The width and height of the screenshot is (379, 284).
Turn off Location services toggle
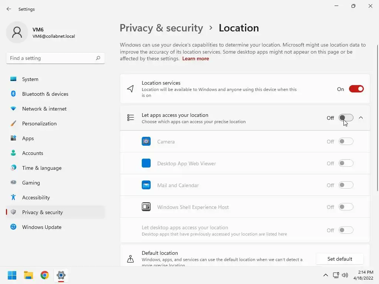pyautogui.click(x=356, y=89)
